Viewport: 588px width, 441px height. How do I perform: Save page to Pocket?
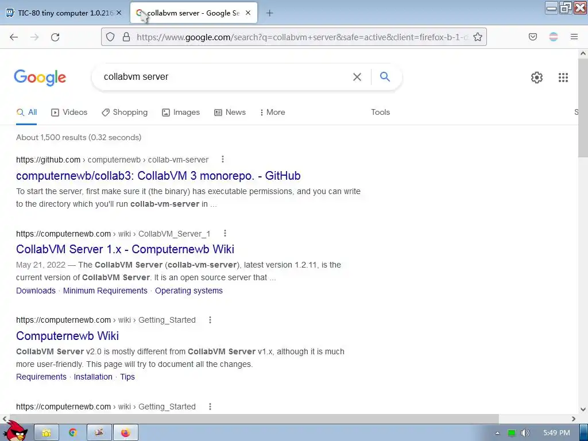click(532, 37)
